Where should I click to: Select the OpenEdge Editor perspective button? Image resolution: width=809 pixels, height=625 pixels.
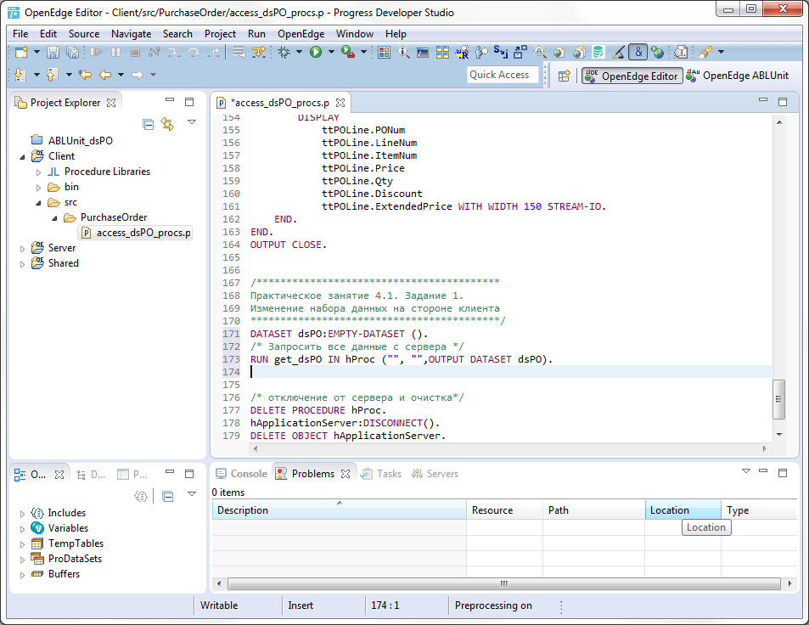pyautogui.click(x=632, y=76)
